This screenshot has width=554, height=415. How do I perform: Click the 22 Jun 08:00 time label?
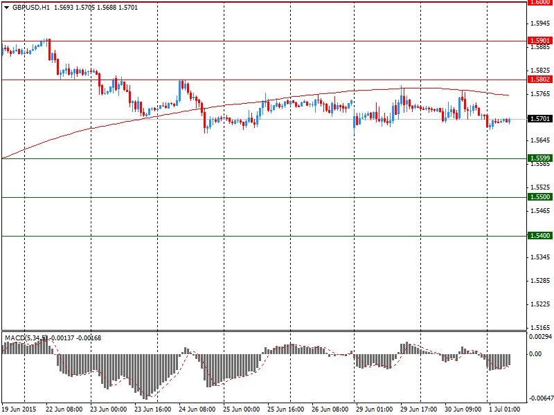(x=64, y=409)
